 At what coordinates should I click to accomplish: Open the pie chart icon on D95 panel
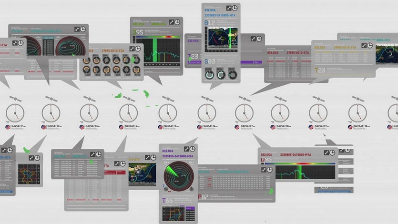click(177, 22)
